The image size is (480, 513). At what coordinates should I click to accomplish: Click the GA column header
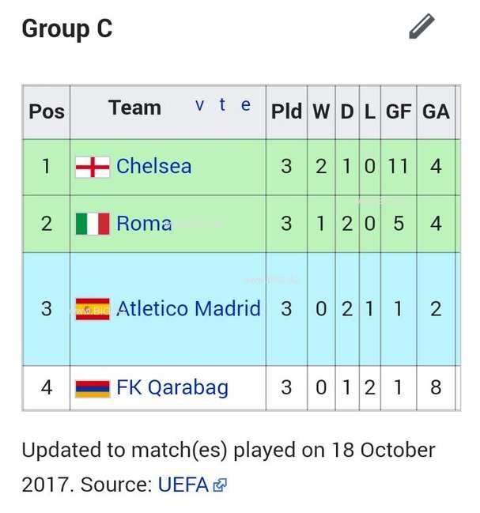(x=436, y=112)
